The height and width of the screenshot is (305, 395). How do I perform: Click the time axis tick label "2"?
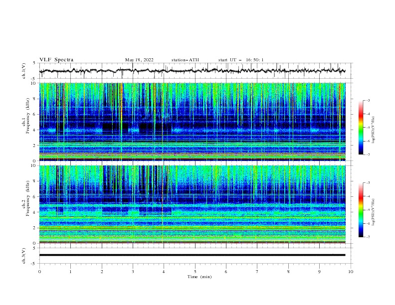click(x=102, y=272)
